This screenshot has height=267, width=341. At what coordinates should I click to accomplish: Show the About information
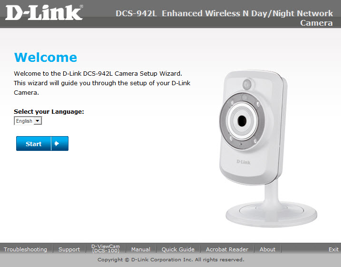[x=267, y=249]
